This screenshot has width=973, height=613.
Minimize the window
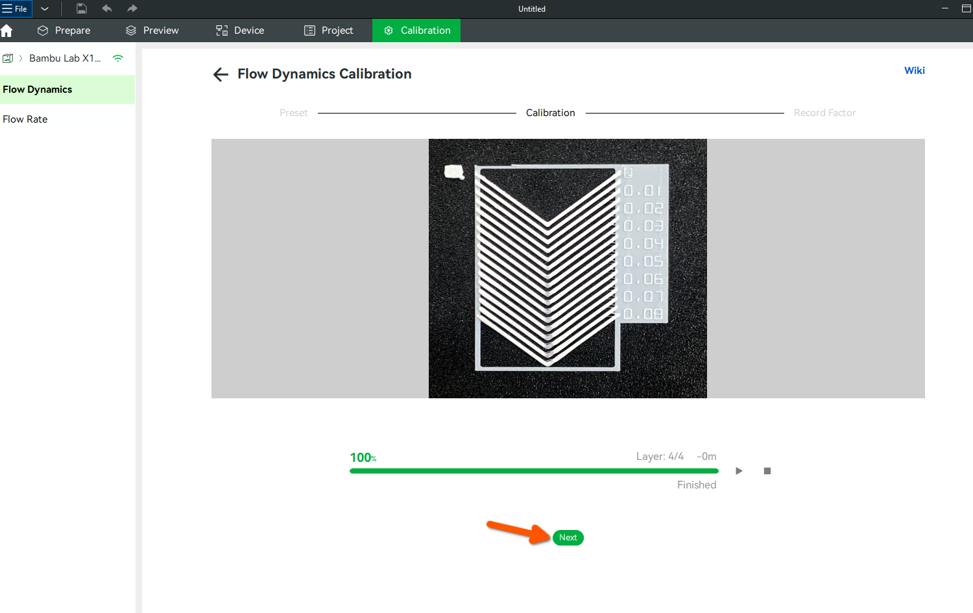click(x=944, y=8)
